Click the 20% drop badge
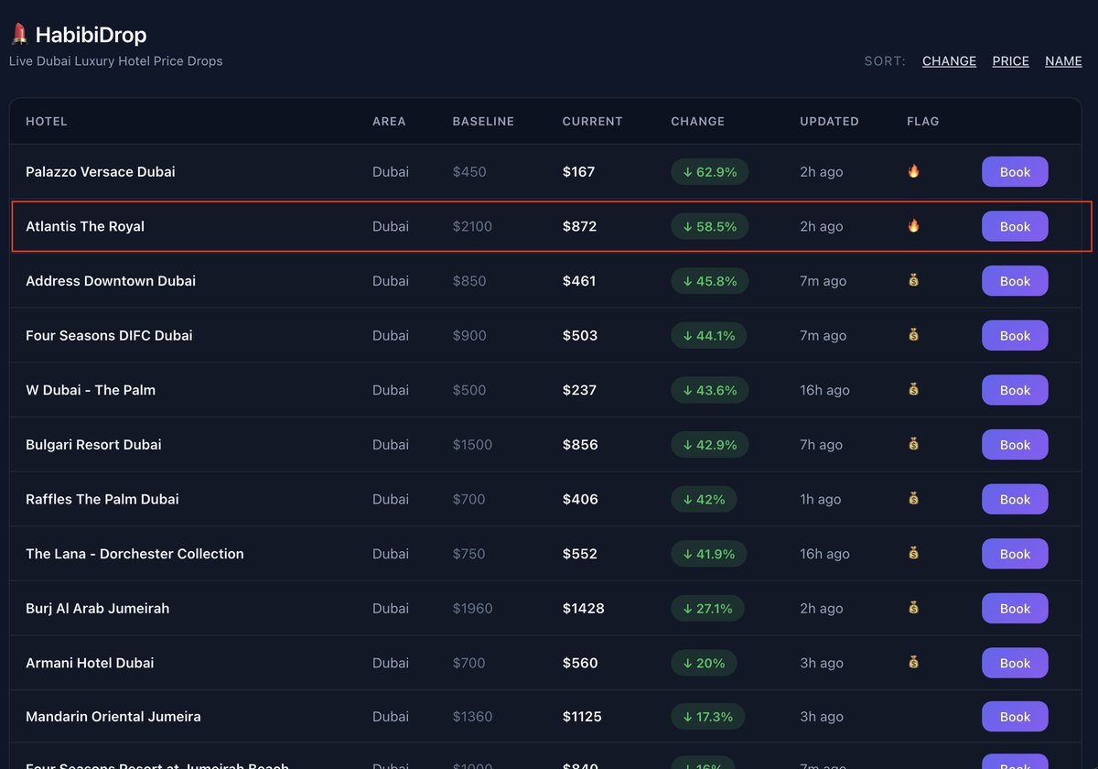 pyautogui.click(x=704, y=663)
